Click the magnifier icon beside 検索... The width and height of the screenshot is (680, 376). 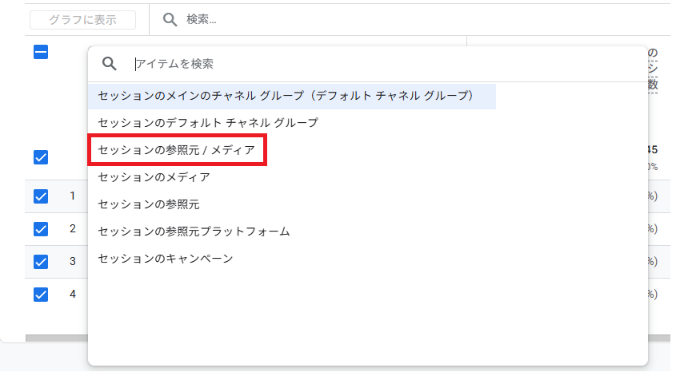(170, 19)
